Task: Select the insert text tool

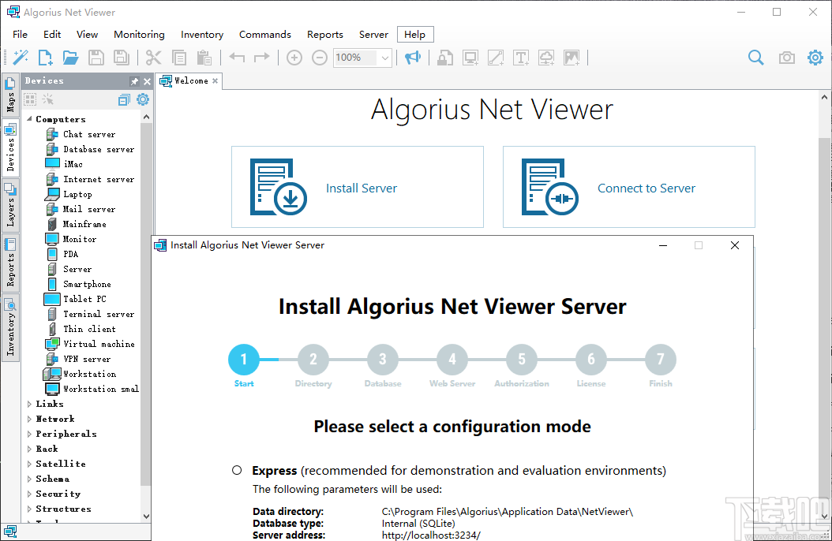Action: (x=522, y=58)
